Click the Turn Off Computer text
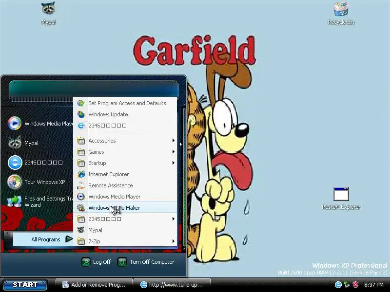Screen dimensions: 390x292 [x=152, y=262]
